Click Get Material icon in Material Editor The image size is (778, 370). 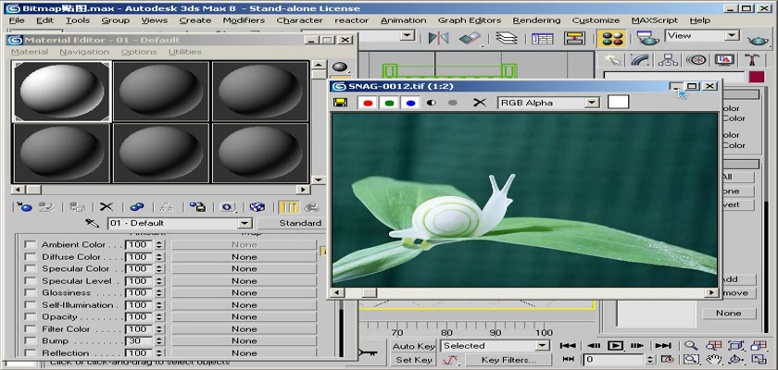(24, 206)
